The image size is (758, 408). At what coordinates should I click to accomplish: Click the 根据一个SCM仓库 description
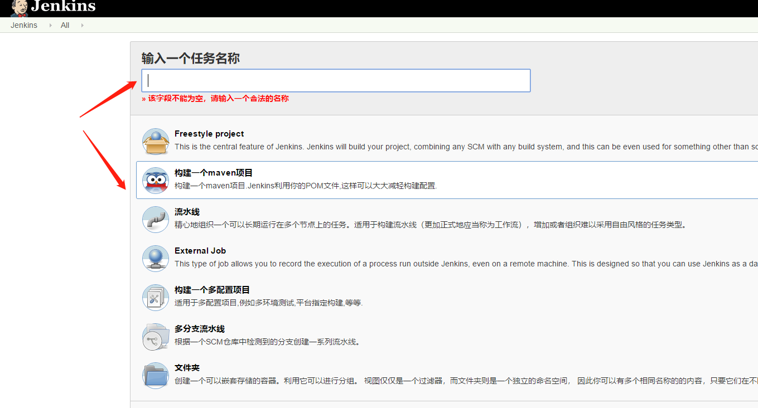268,342
